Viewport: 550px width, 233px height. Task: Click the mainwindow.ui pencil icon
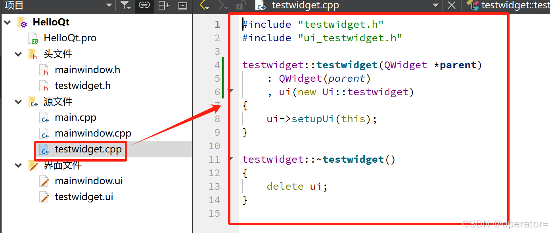click(44, 181)
